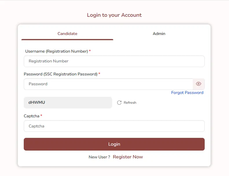Click the red asterisk after Password label
This screenshot has height=176, width=229.
pyautogui.click(x=99, y=74)
